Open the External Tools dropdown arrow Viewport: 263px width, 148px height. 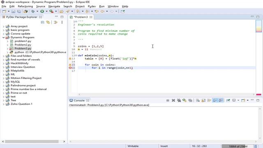click(x=56, y=12)
